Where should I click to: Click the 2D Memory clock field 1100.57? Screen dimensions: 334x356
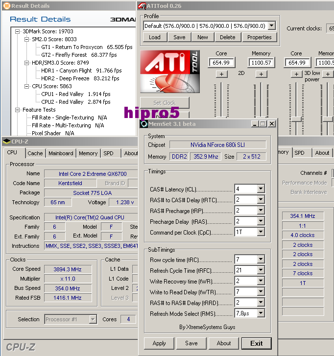261,63
